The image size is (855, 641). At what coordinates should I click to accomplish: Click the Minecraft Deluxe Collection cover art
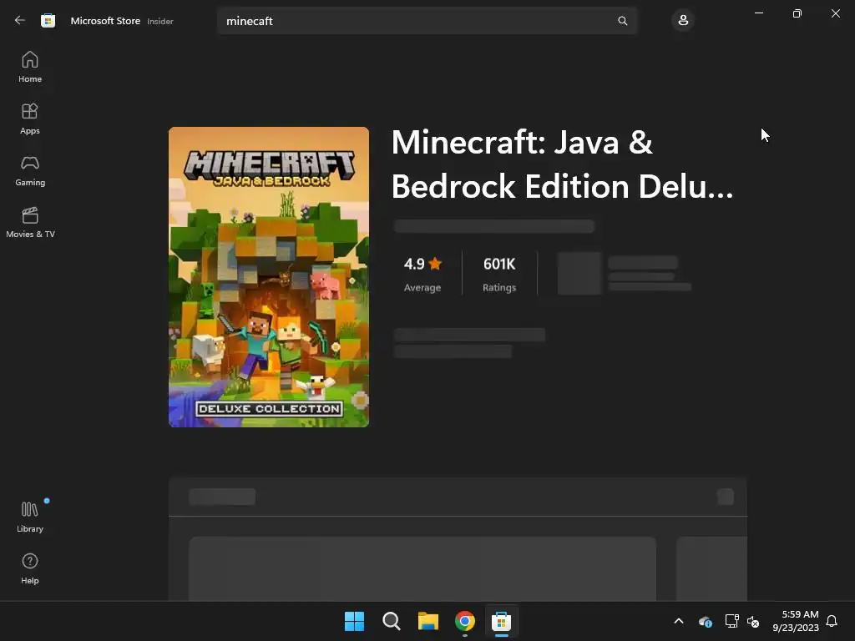point(269,277)
